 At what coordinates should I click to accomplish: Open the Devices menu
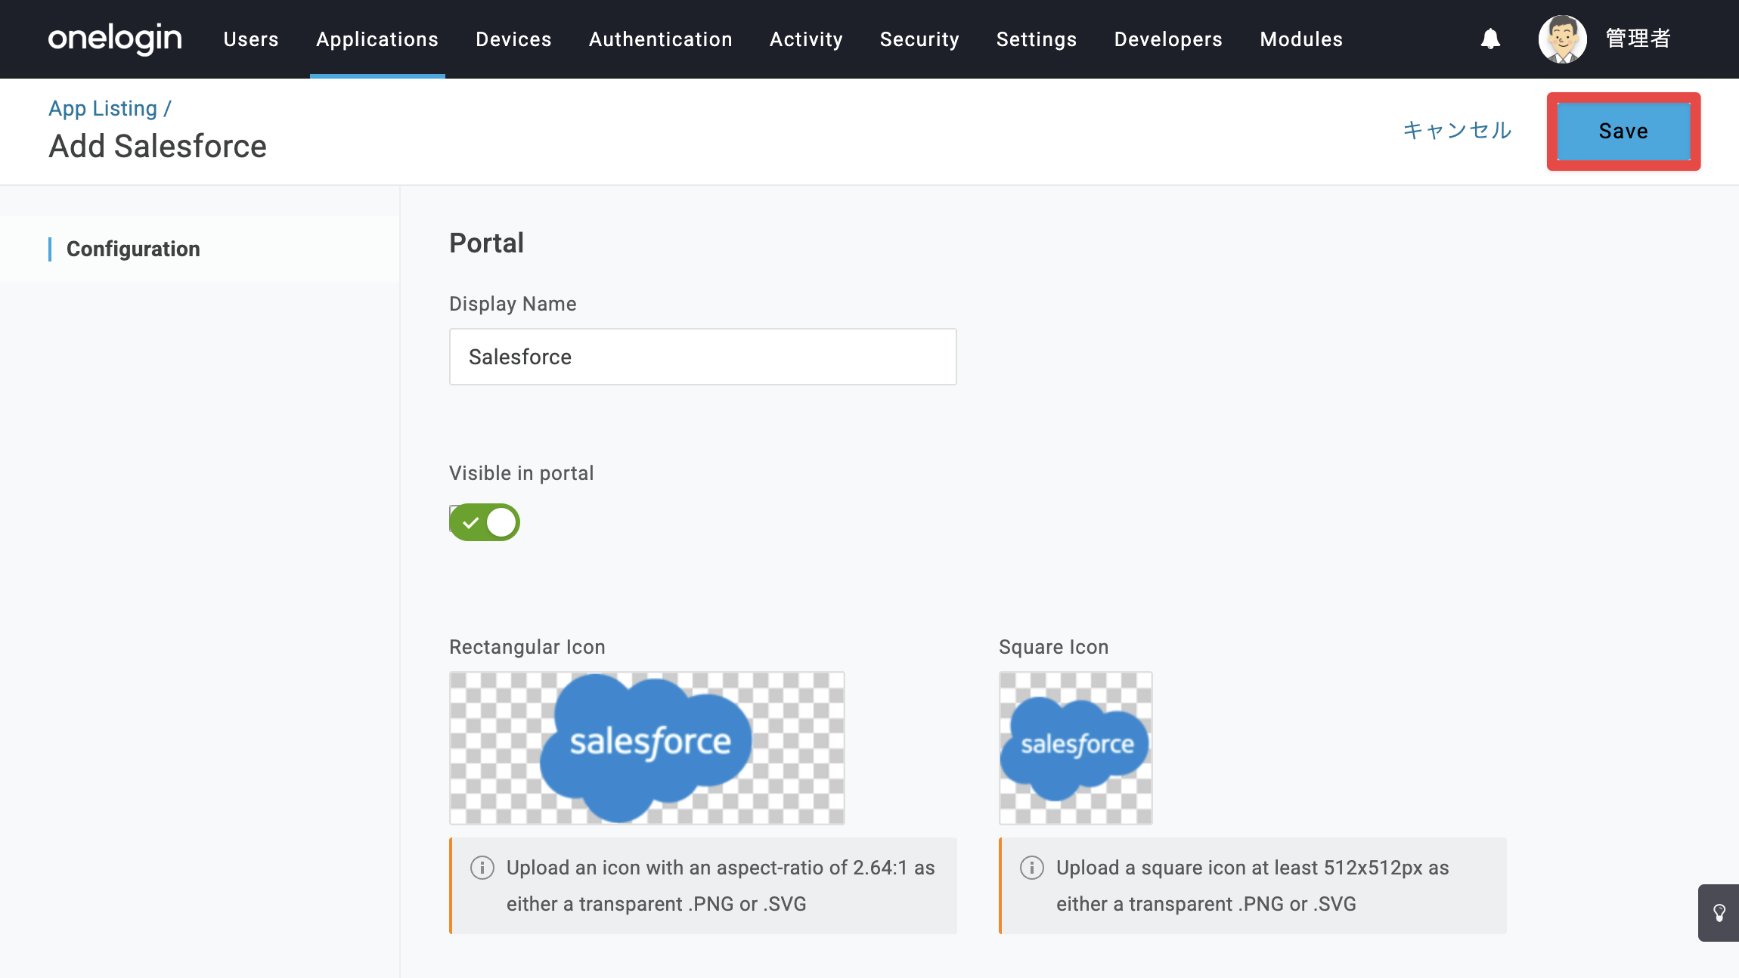pyautogui.click(x=513, y=39)
